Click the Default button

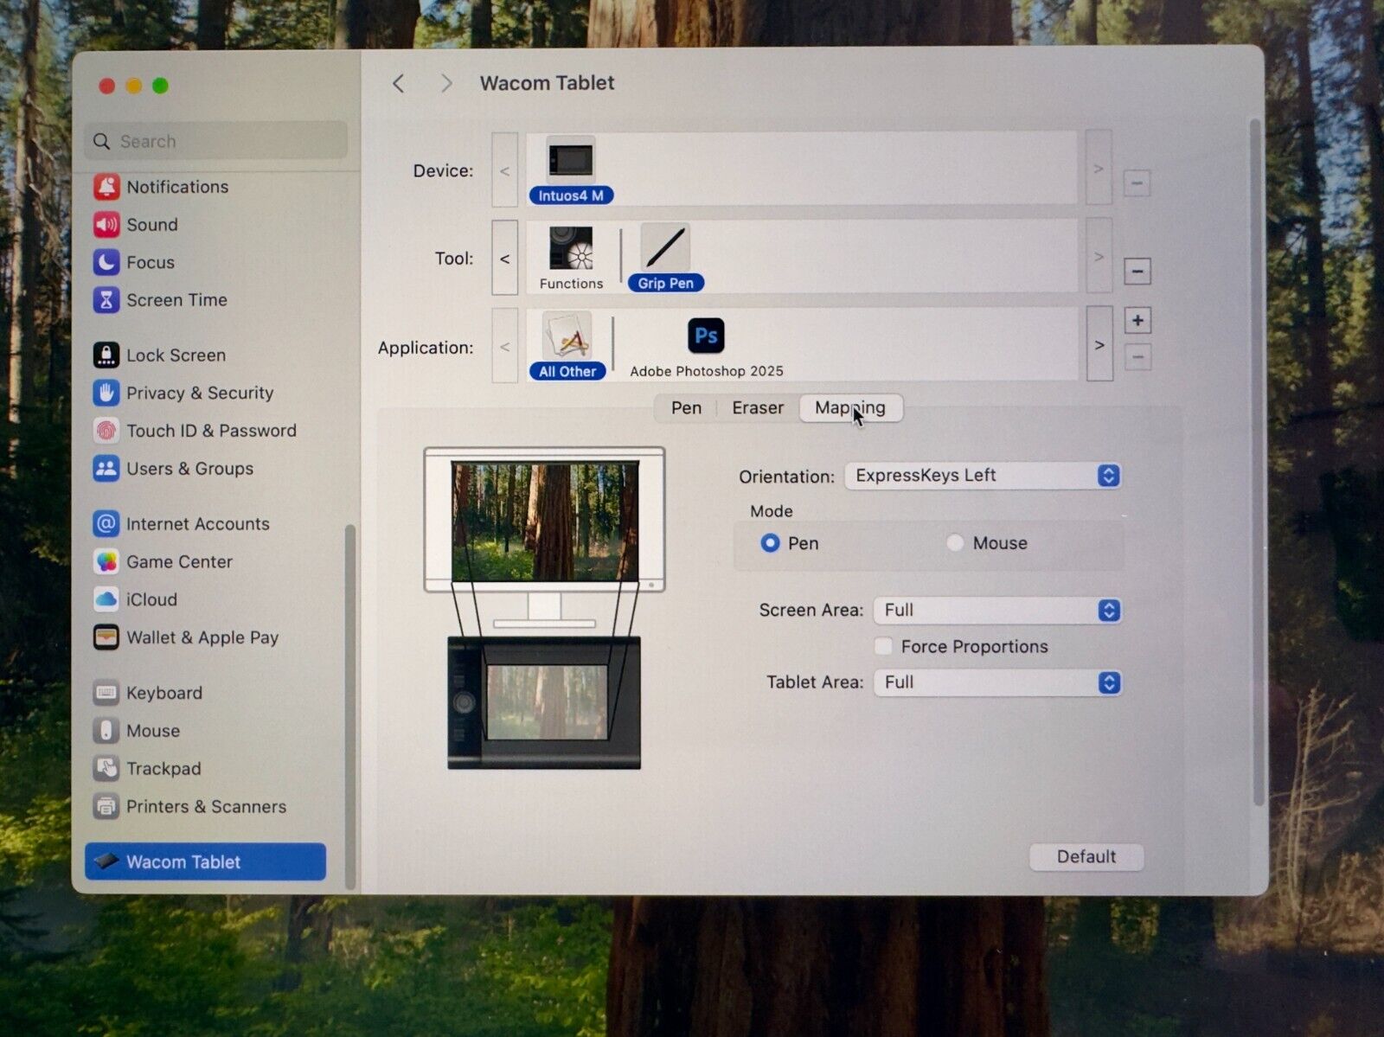[1086, 857]
